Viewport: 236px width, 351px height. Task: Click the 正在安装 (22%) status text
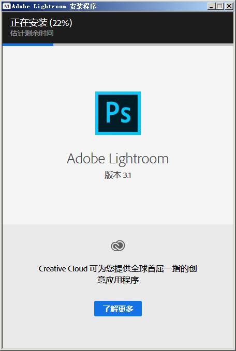coord(41,23)
